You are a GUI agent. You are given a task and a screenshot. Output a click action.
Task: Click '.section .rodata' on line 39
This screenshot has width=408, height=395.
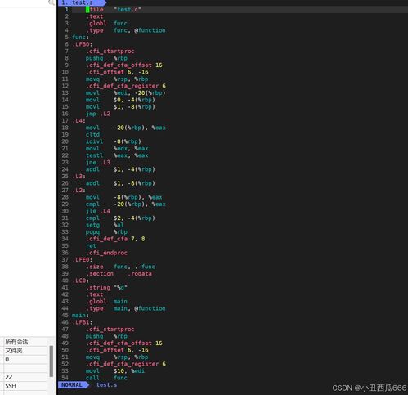119,274
